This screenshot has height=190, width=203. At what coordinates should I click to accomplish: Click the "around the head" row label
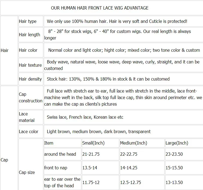pos(60,154)
